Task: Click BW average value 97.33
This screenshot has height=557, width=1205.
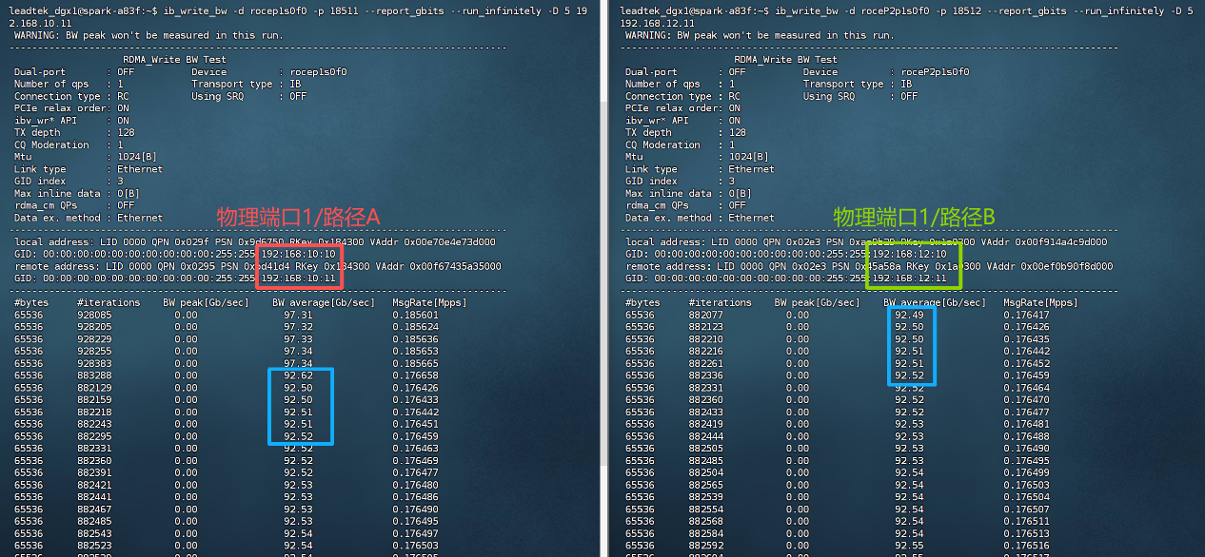Action: pos(298,339)
